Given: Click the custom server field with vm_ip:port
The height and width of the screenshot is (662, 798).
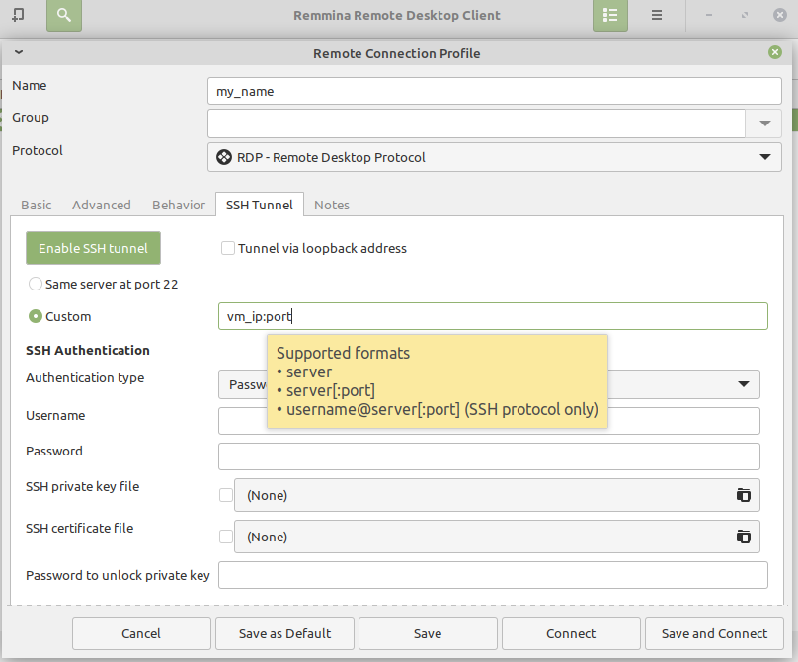Looking at the screenshot, I should 493,316.
